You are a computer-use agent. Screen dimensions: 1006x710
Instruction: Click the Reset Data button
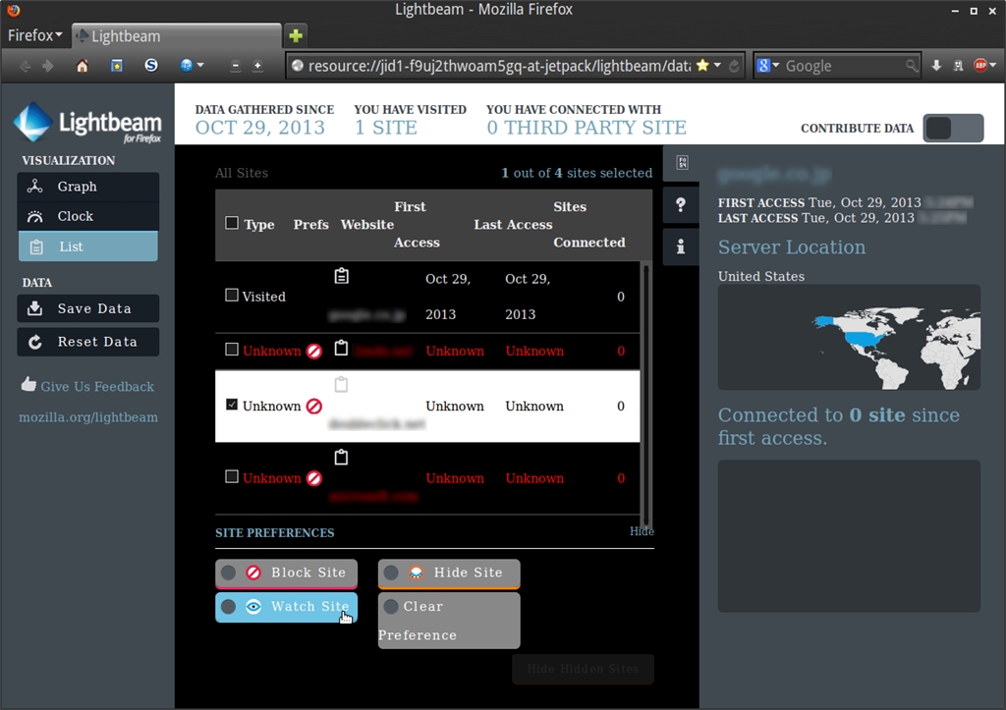click(x=87, y=342)
